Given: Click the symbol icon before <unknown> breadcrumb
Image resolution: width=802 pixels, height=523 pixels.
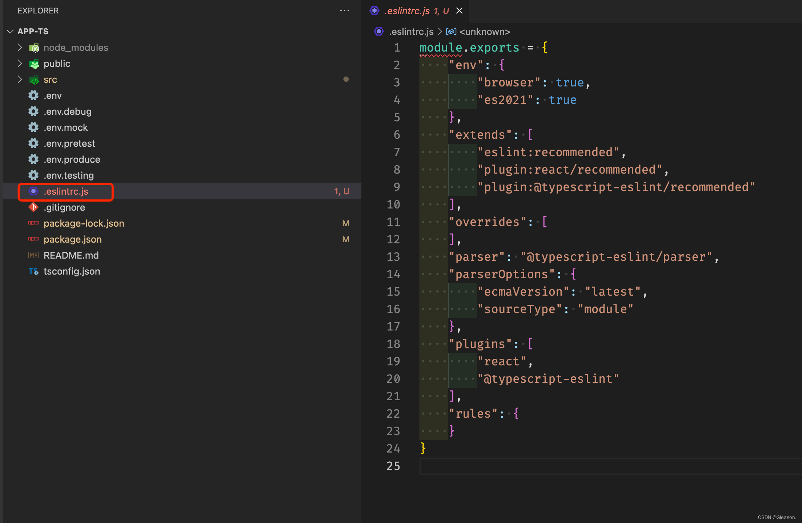Looking at the screenshot, I should (x=451, y=32).
